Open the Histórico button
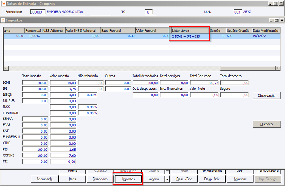 click(x=266, y=124)
